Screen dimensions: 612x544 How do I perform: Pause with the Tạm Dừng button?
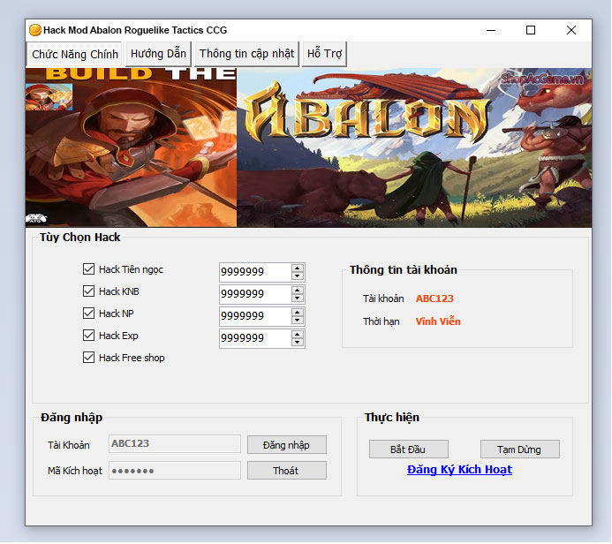coord(519,450)
